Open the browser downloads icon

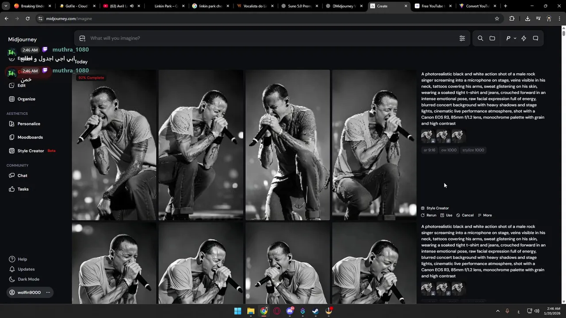click(528, 19)
